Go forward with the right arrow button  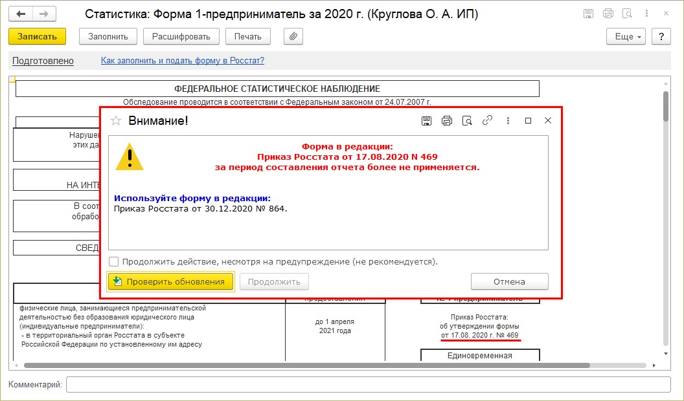(x=44, y=14)
